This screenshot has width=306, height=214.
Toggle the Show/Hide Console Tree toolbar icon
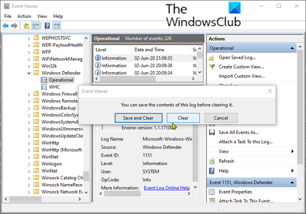click(36, 26)
